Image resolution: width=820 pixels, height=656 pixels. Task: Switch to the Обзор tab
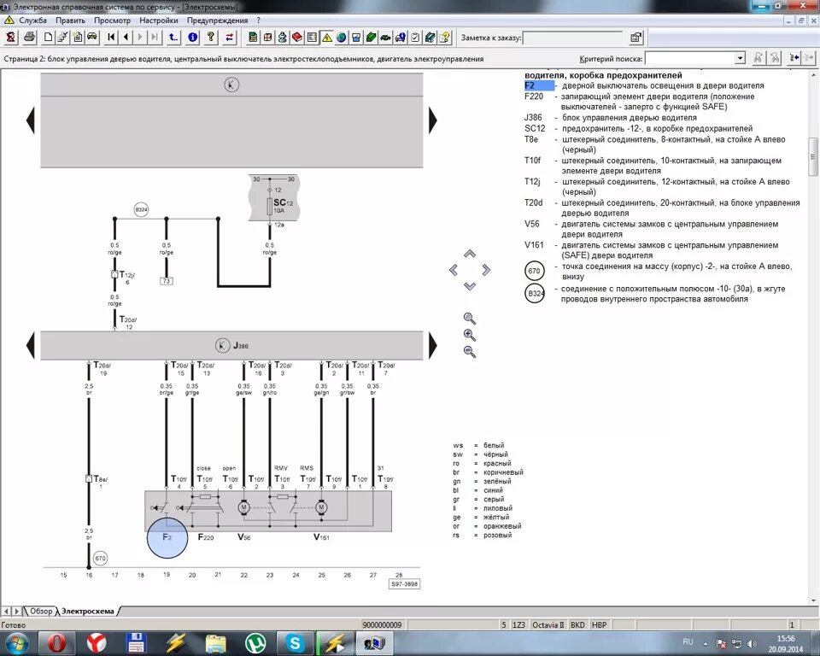41,611
